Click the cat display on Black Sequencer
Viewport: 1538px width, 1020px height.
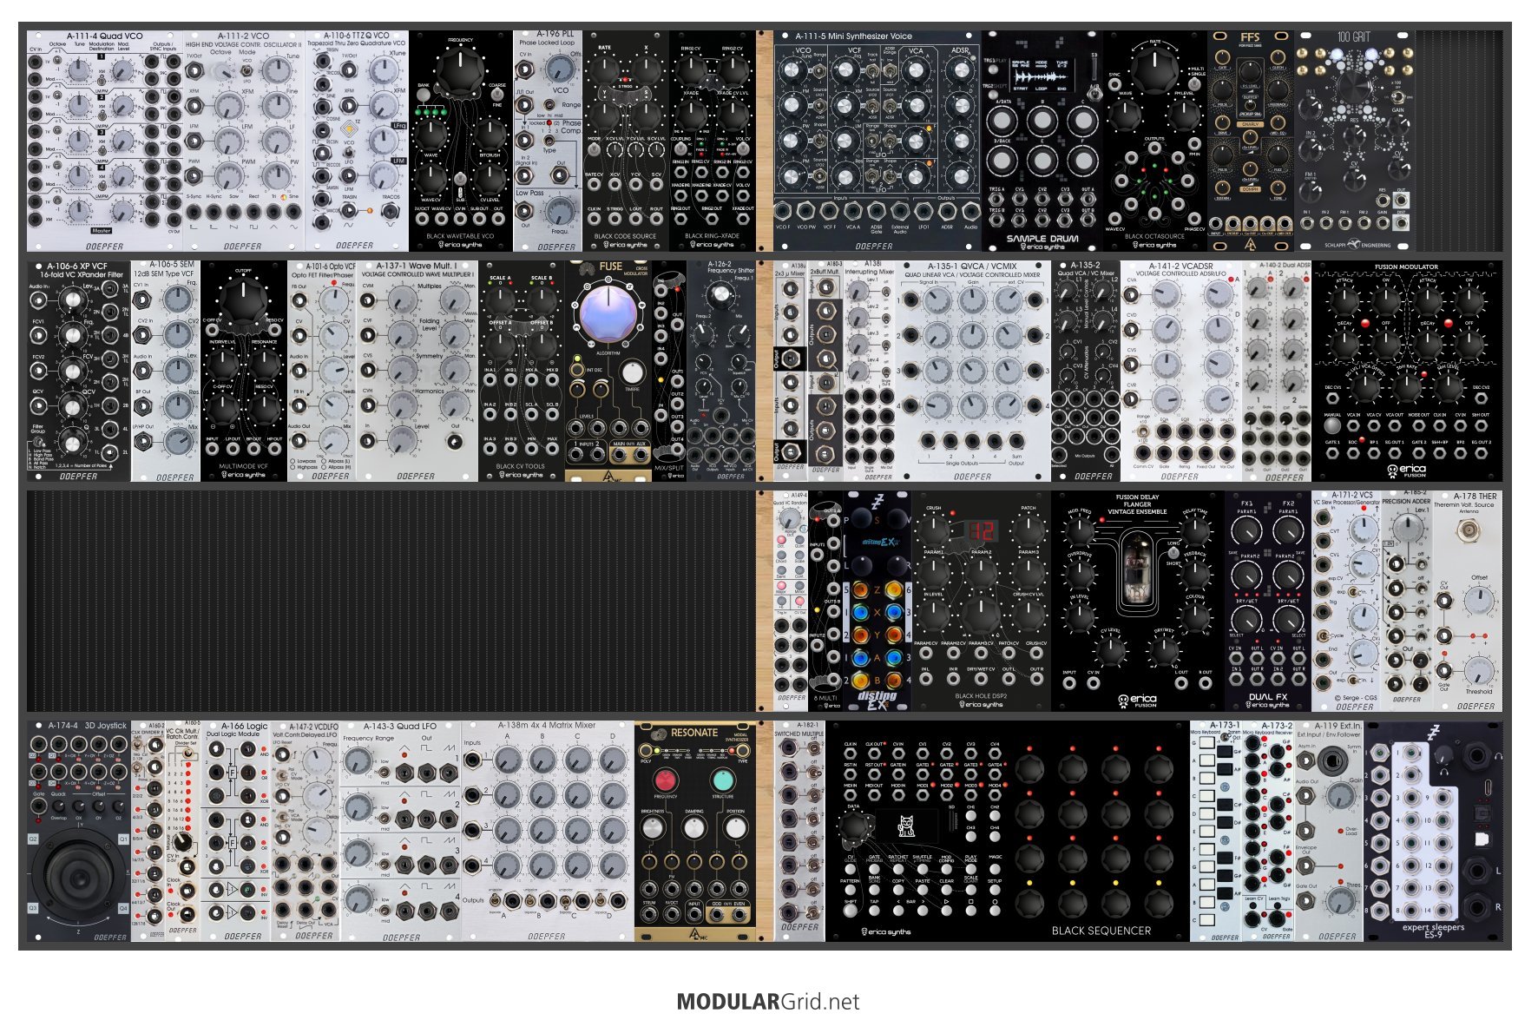click(905, 826)
